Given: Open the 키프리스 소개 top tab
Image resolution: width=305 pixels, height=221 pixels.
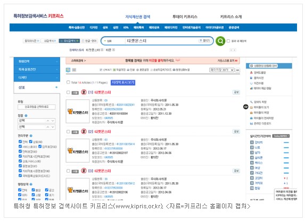Looking at the screenshot, I should pos(231,16).
